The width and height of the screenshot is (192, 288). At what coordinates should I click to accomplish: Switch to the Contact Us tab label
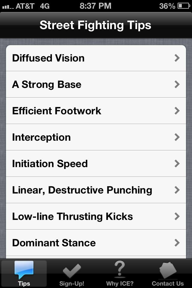(168, 283)
